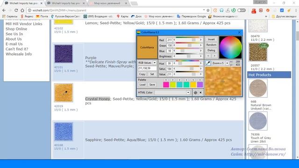Open the Shop Online menu link
Viewport: 299px width, 168px height.
(x=16, y=29)
